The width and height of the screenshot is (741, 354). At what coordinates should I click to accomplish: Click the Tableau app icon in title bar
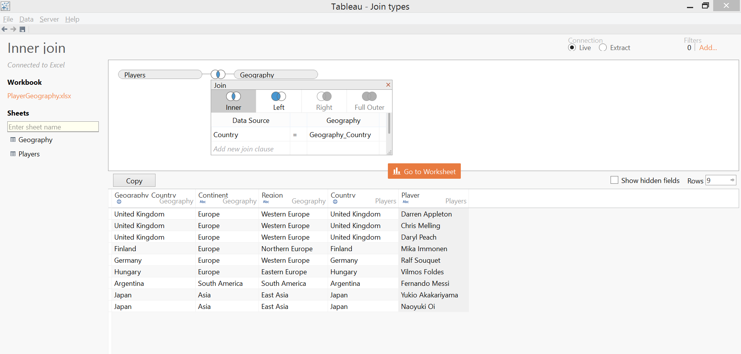[5, 6]
